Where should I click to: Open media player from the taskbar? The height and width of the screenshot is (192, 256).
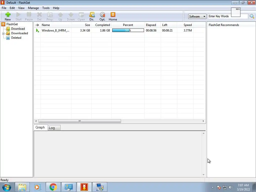(x=37, y=187)
